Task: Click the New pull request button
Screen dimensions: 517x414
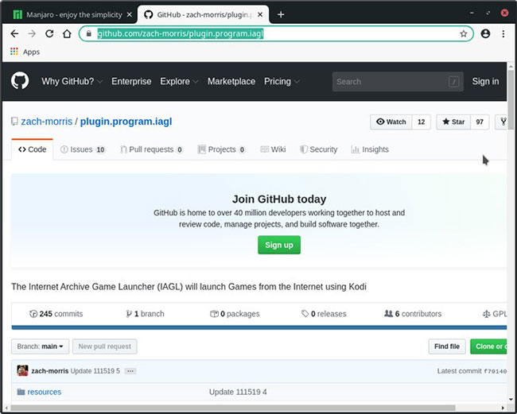Action: [x=105, y=346]
